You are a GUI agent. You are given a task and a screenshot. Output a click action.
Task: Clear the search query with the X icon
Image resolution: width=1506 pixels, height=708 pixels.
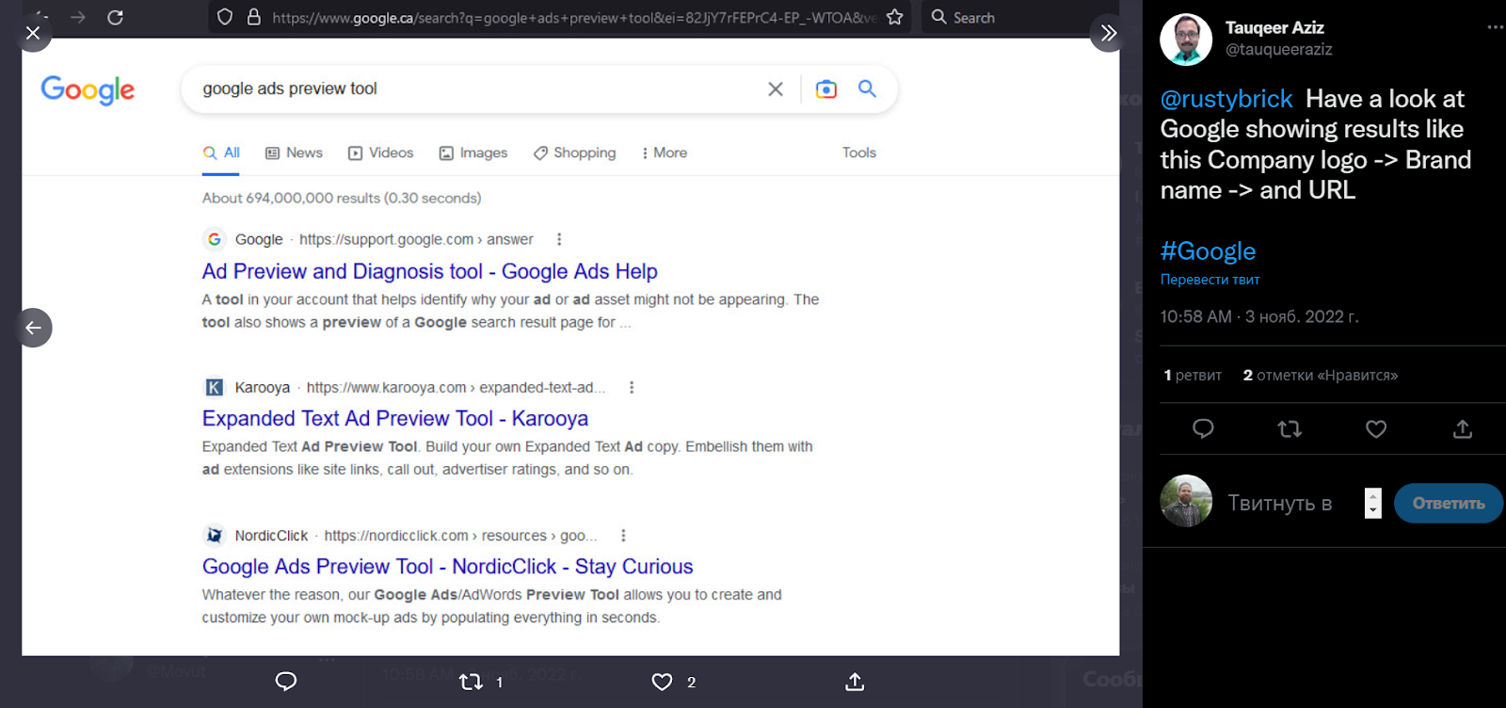coord(776,88)
